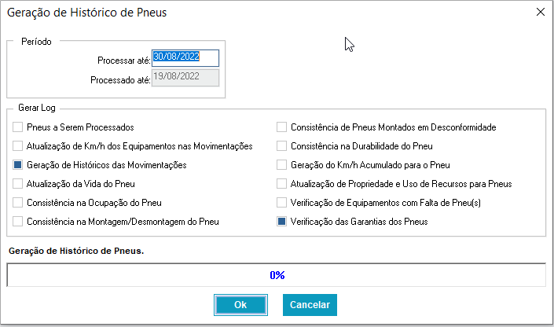Enable 'Atualização de Km/h dos Equipamentos nas Movimentações'
The width and height of the screenshot is (554, 327).
18,146
